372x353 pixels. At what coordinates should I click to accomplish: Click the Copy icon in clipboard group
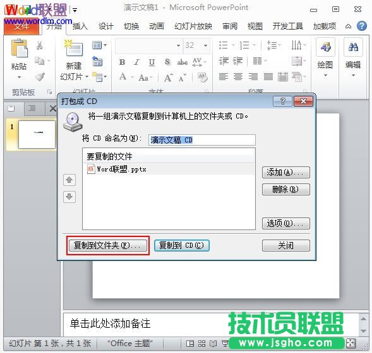(x=39, y=61)
